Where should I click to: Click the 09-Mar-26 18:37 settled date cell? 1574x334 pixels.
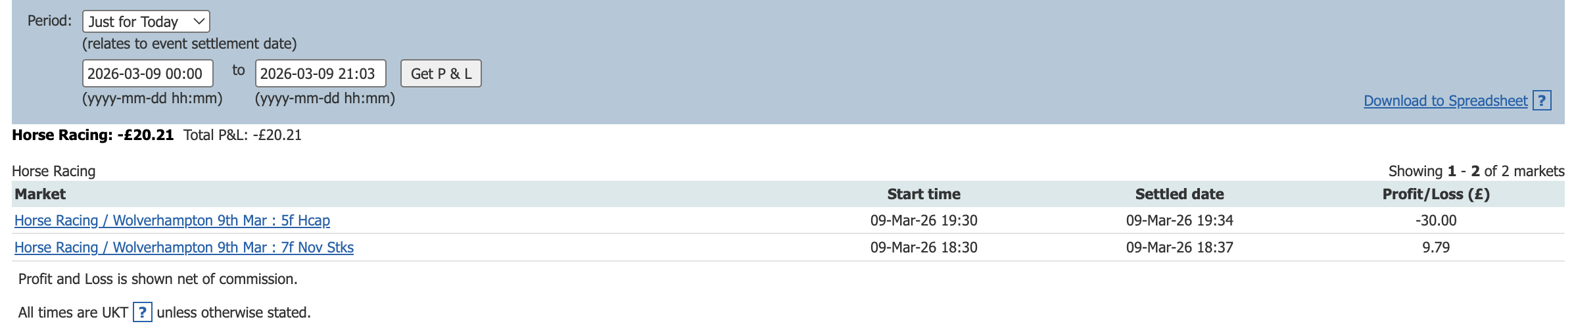point(1180,247)
